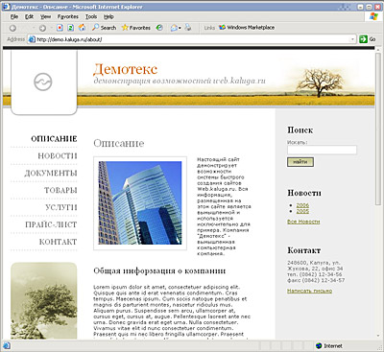Image resolution: width=384 pixels, height=352 pixels.
Task: Click the green Go button
Action: coord(368,39)
